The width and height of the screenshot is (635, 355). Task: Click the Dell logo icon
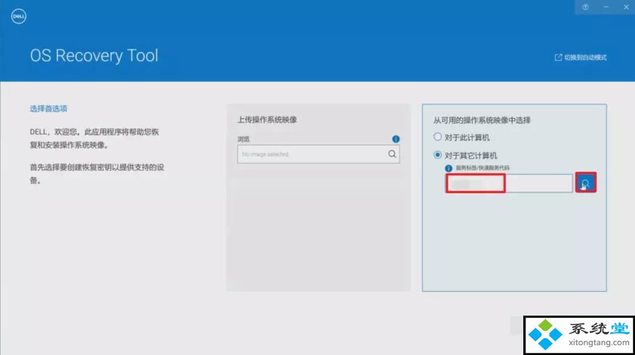pos(19,16)
